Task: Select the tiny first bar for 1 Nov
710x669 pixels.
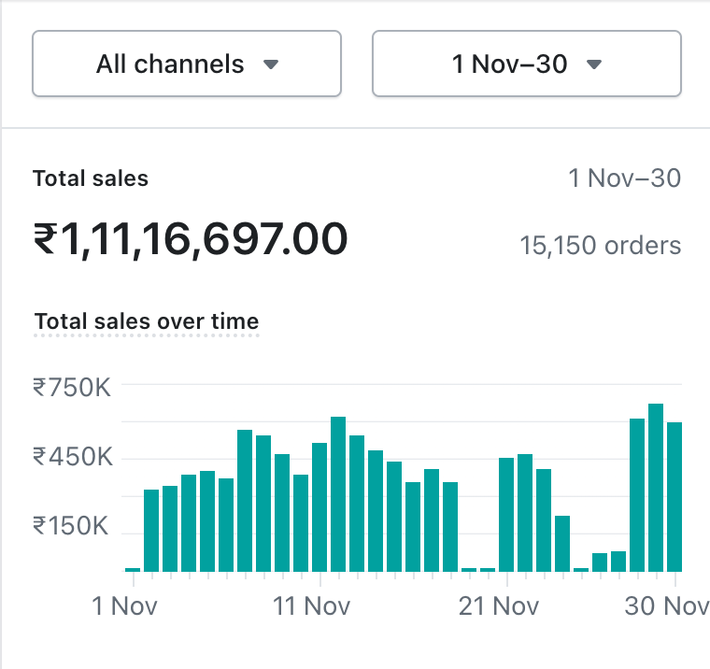Action: pyautogui.click(x=133, y=568)
